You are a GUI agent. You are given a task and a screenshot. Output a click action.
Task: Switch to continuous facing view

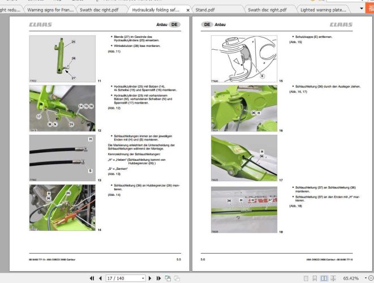[x=333, y=278]
